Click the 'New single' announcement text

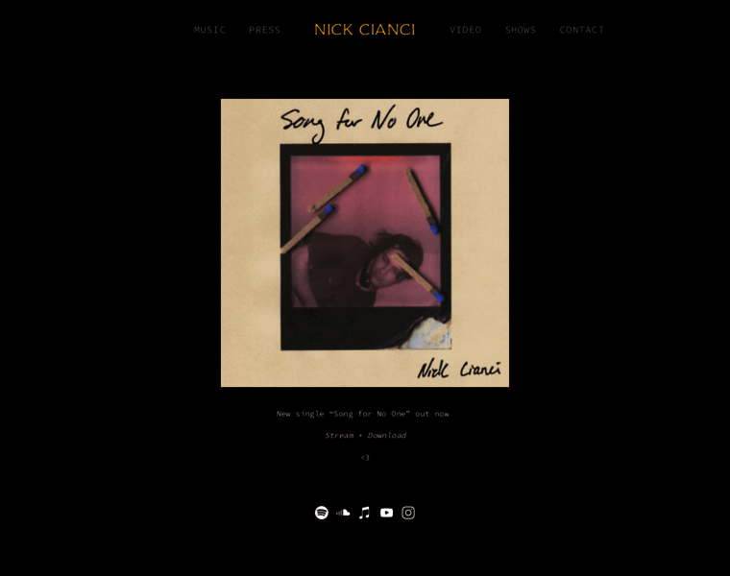point(363,414)
